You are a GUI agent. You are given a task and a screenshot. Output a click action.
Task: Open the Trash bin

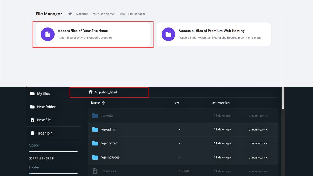pos(32,133)
